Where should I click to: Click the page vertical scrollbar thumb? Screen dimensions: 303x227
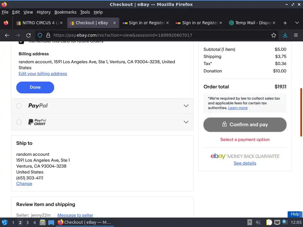[301, 112]
